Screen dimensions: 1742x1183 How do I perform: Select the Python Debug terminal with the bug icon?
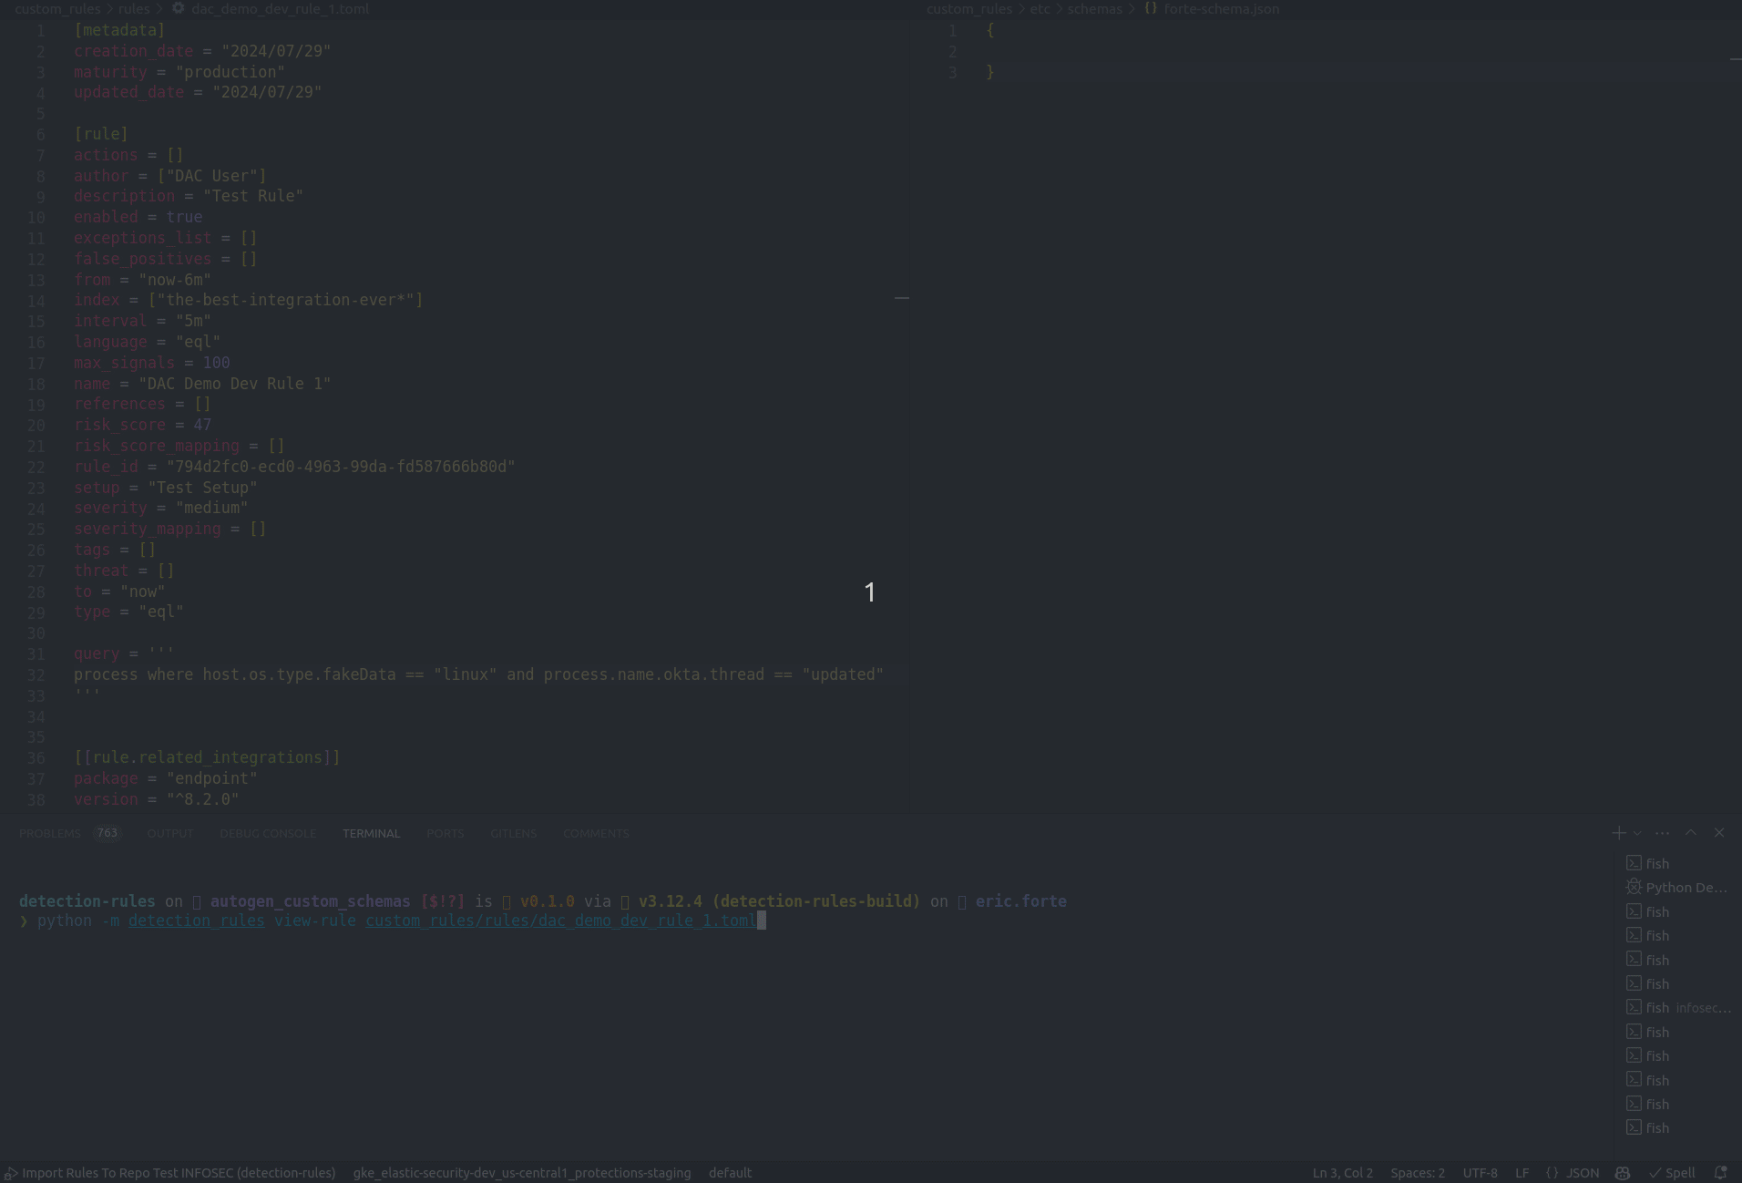(x=1677, y=888)
